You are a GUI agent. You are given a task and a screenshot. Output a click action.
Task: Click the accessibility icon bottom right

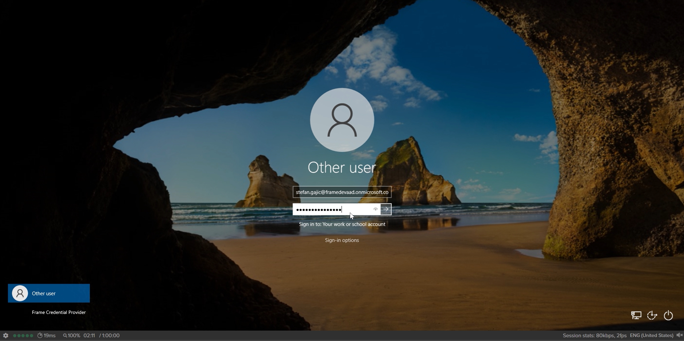click(652, 314)
